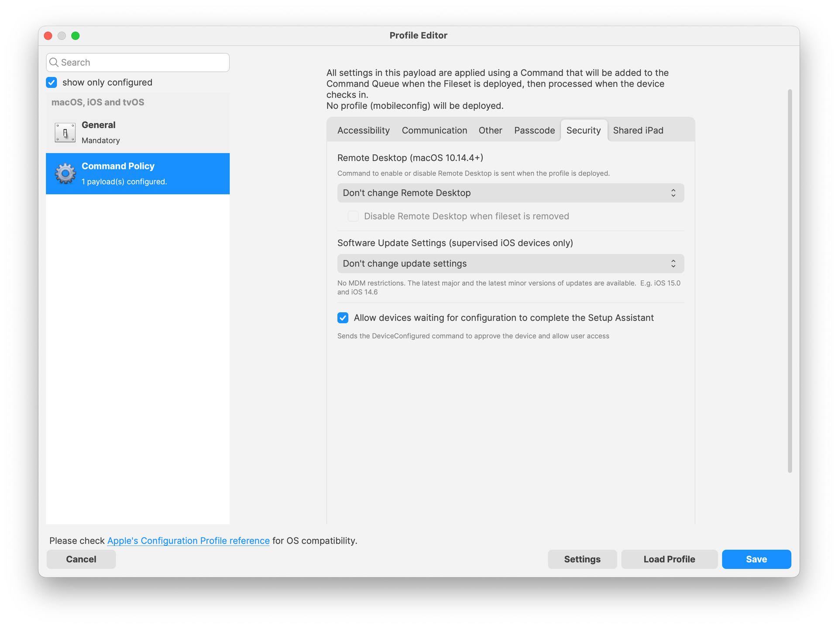Click the General payload switch icon
The image size is (838, 628).
click(65, 132)
